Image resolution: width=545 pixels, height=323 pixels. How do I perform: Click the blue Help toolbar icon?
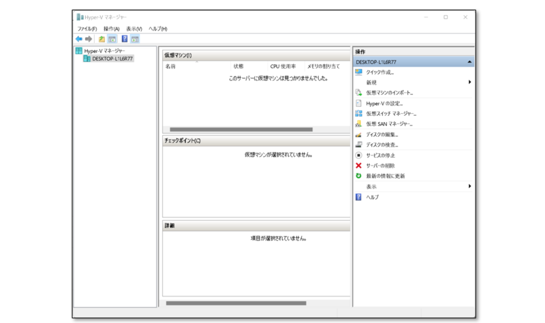point(125,39)
